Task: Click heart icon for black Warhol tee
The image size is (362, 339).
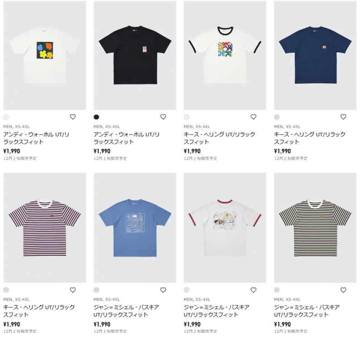Action: point(163,117)
